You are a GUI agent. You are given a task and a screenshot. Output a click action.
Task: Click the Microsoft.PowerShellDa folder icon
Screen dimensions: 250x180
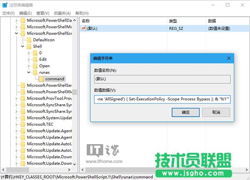click(23, 20)
